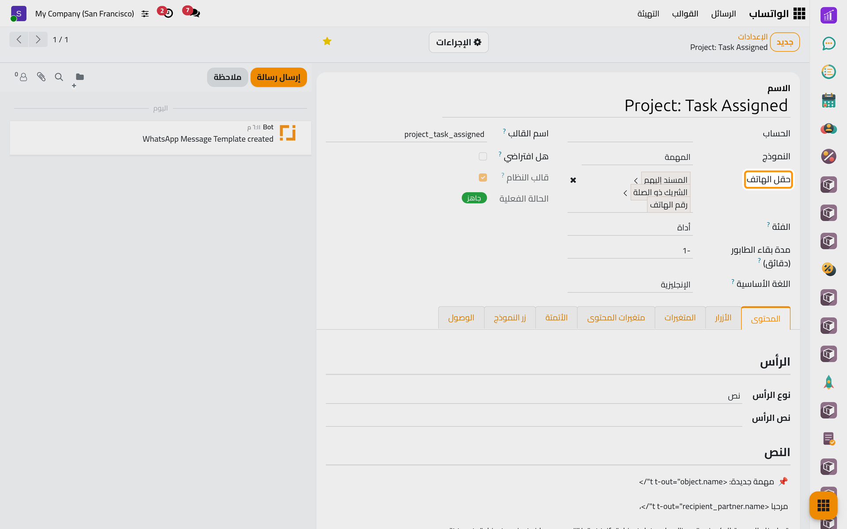The width and height of the screenshot is (847, 529).
Task: Switch to the الأتمتة tab
Action: (x=556, y=318)
